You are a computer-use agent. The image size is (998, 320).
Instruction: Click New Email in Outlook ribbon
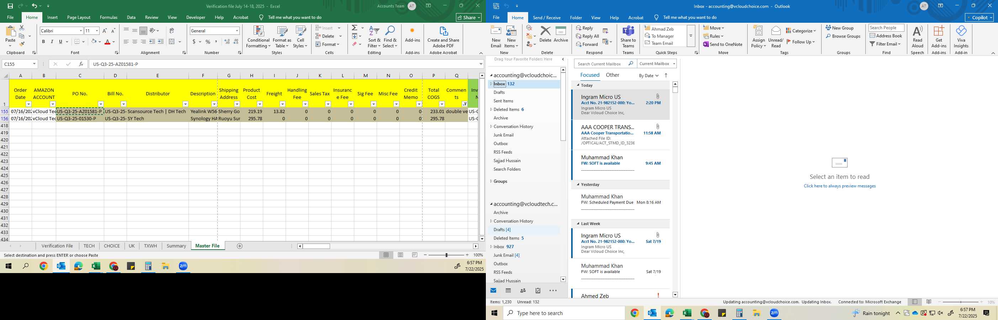tap(496, 37)
